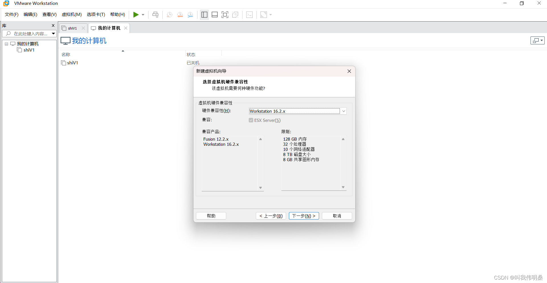The width and height of the screenshot is (547, 283).
Task: Click the 已关机 status text
Action: [193, 63]
